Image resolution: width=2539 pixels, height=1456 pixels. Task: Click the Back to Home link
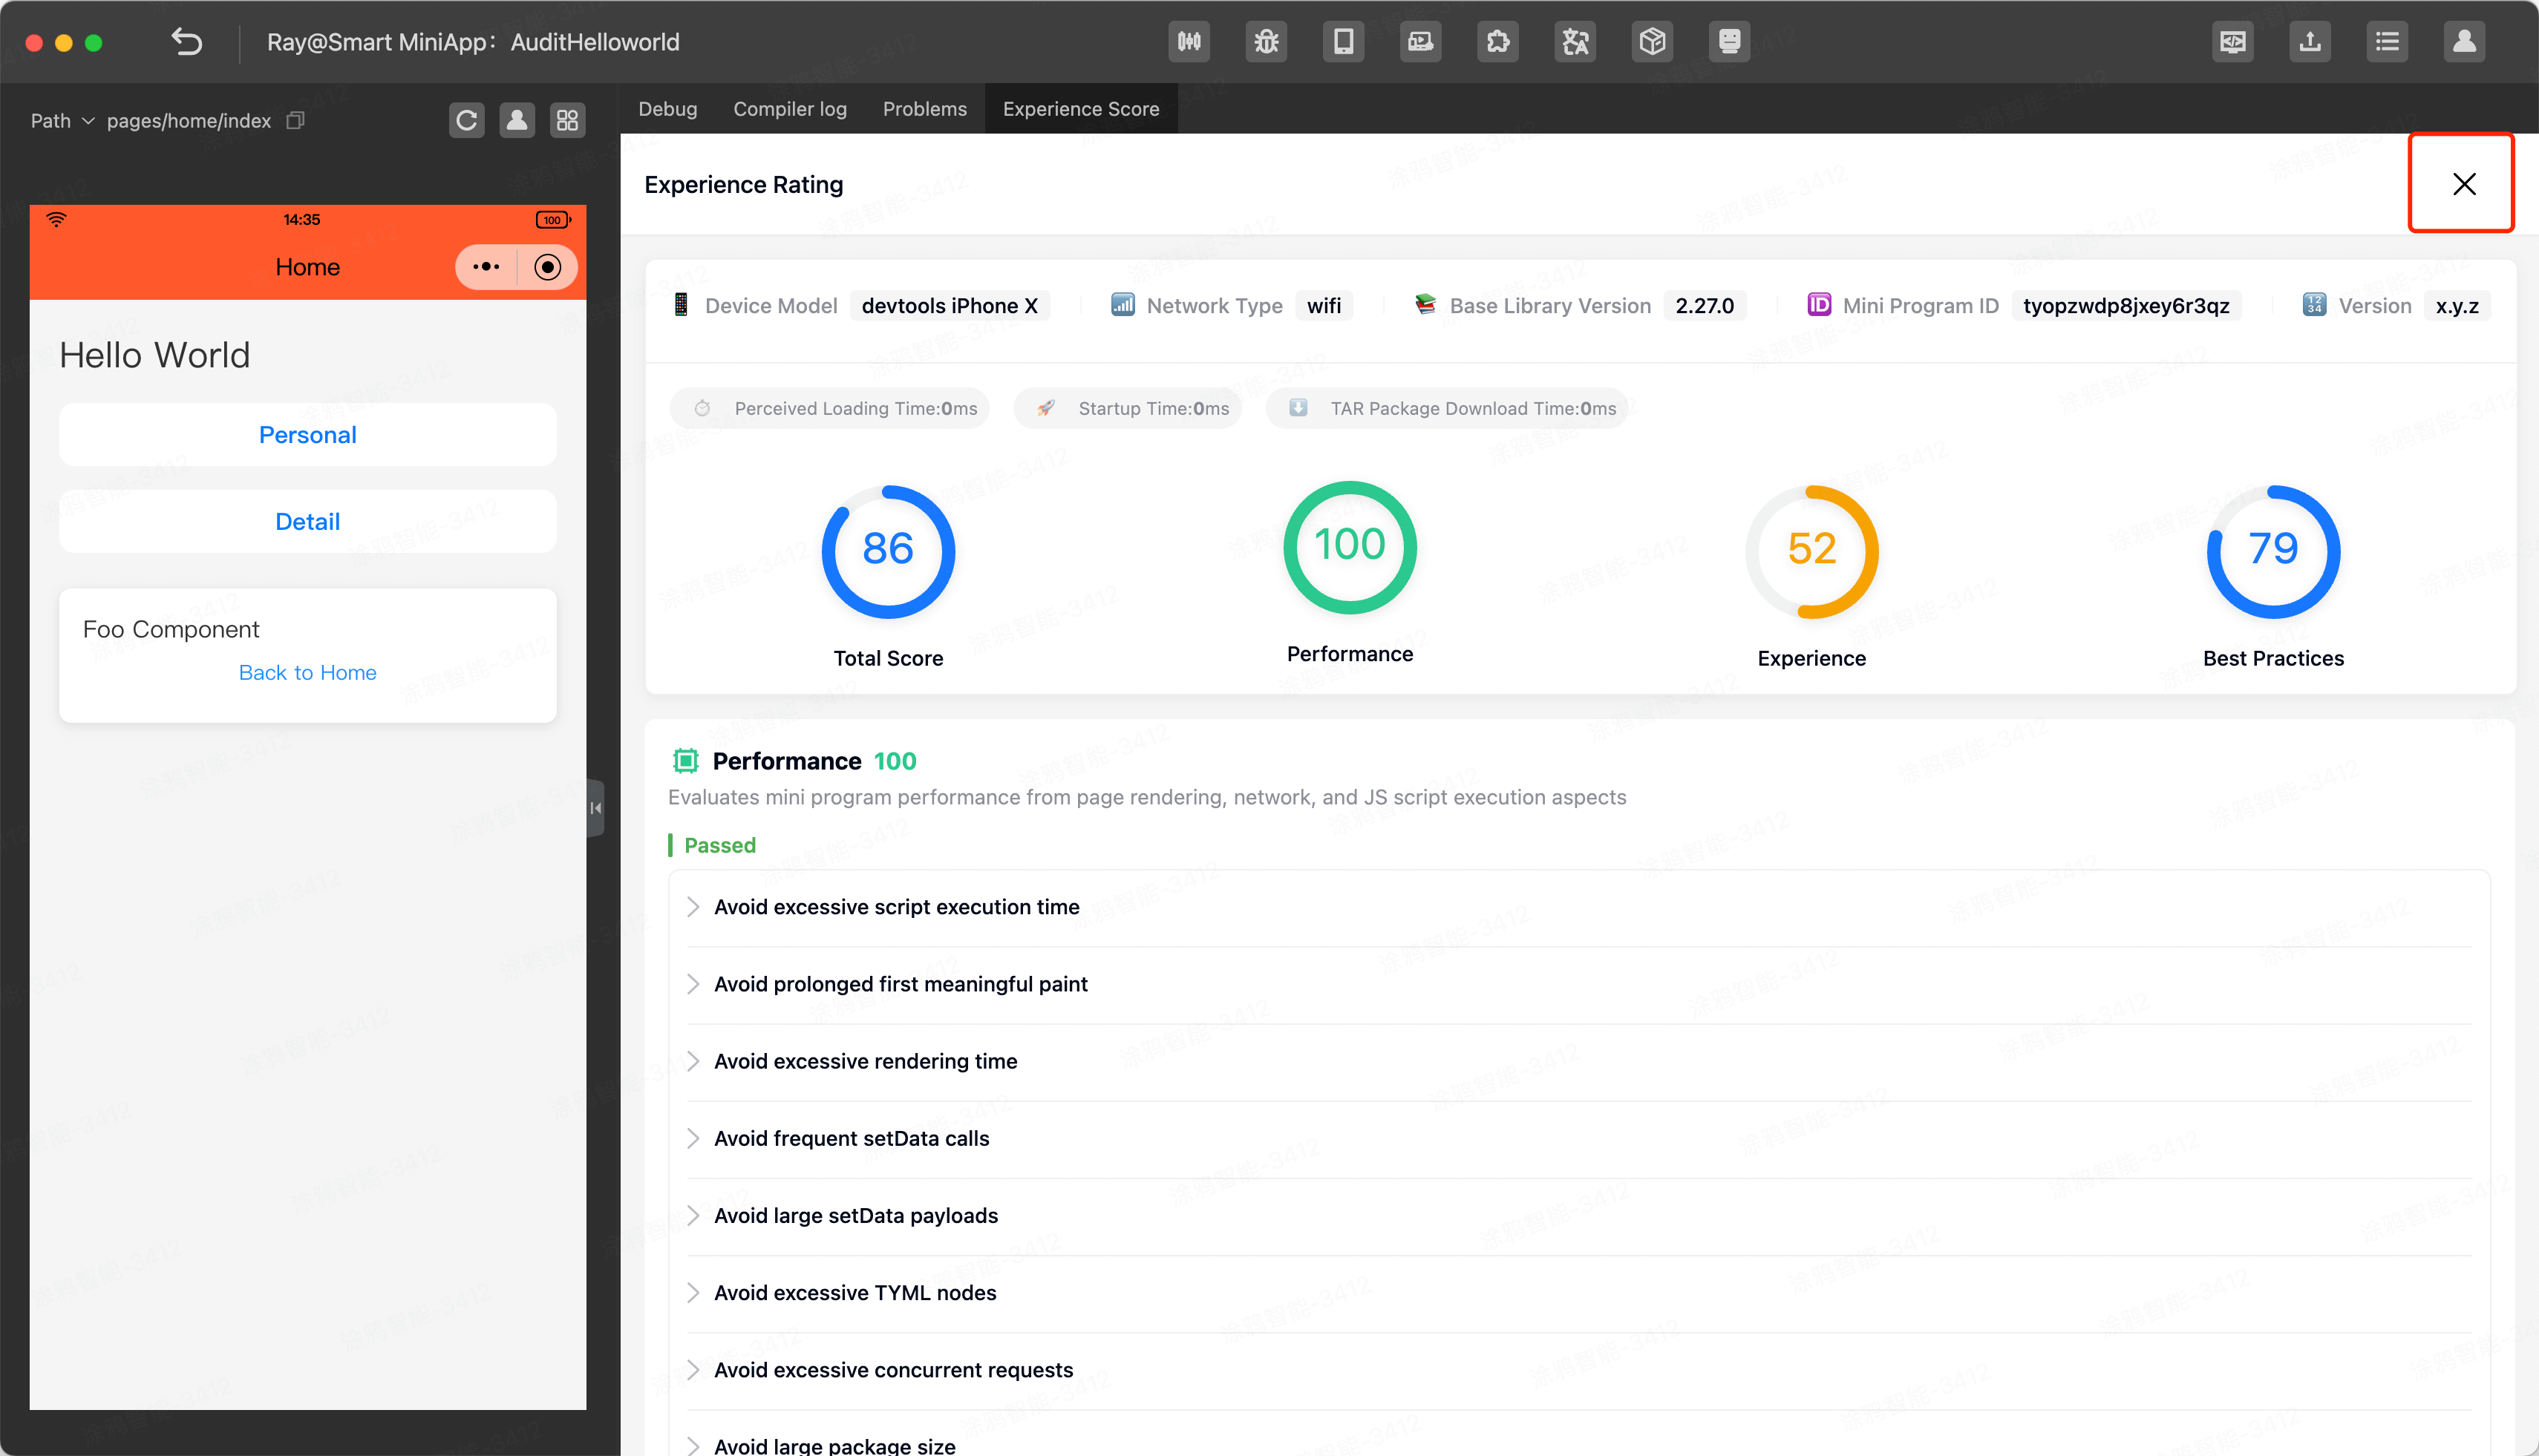(x=307, y=672)
